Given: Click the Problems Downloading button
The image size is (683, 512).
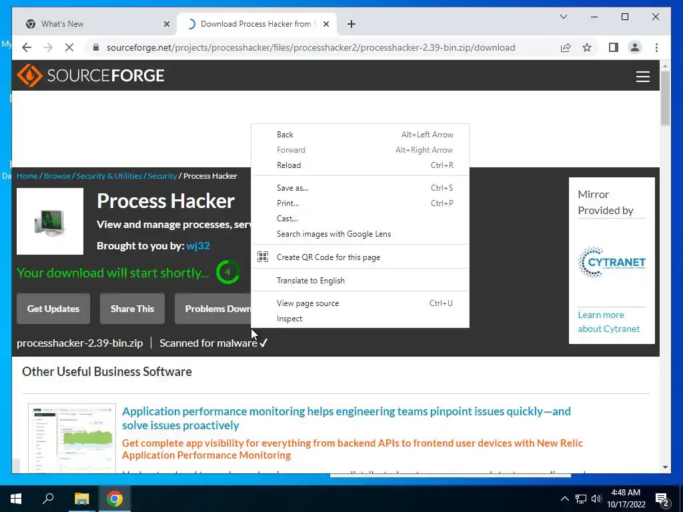Looking at the screenshot, I should (x=213, y=309).
